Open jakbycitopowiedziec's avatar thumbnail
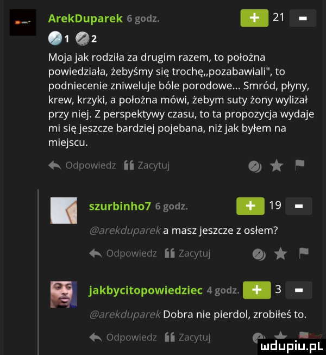 coord(64,295)
